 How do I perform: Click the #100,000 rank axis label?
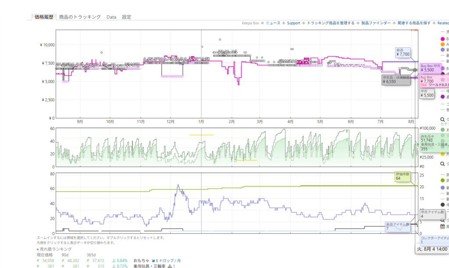coord(427,128)
